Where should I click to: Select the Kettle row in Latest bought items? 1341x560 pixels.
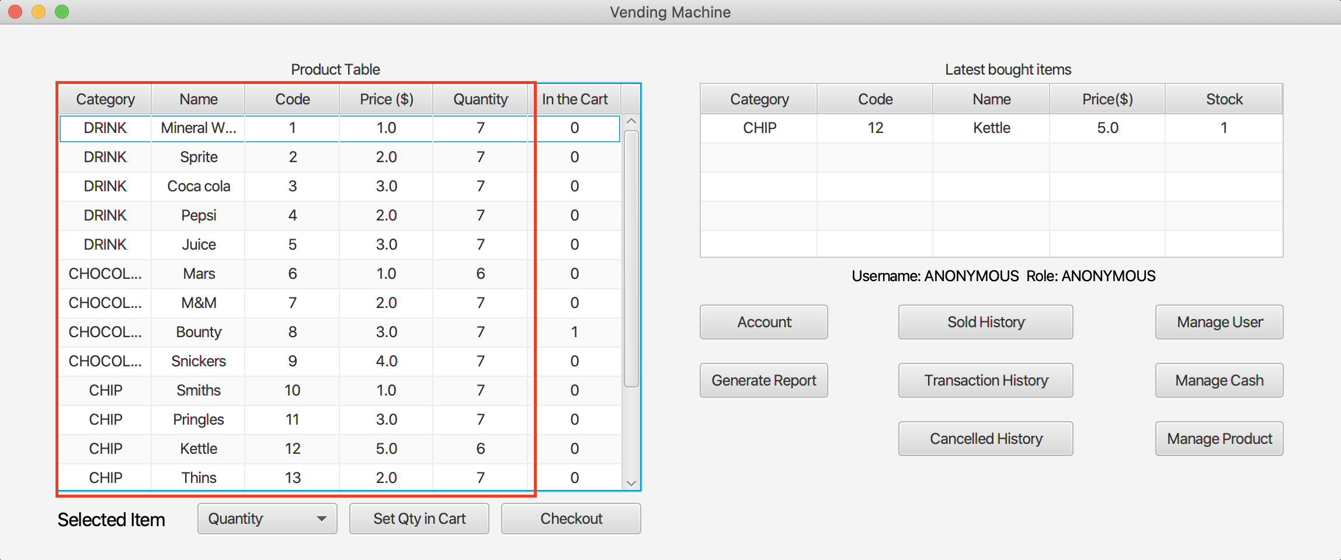pos(991,128)
